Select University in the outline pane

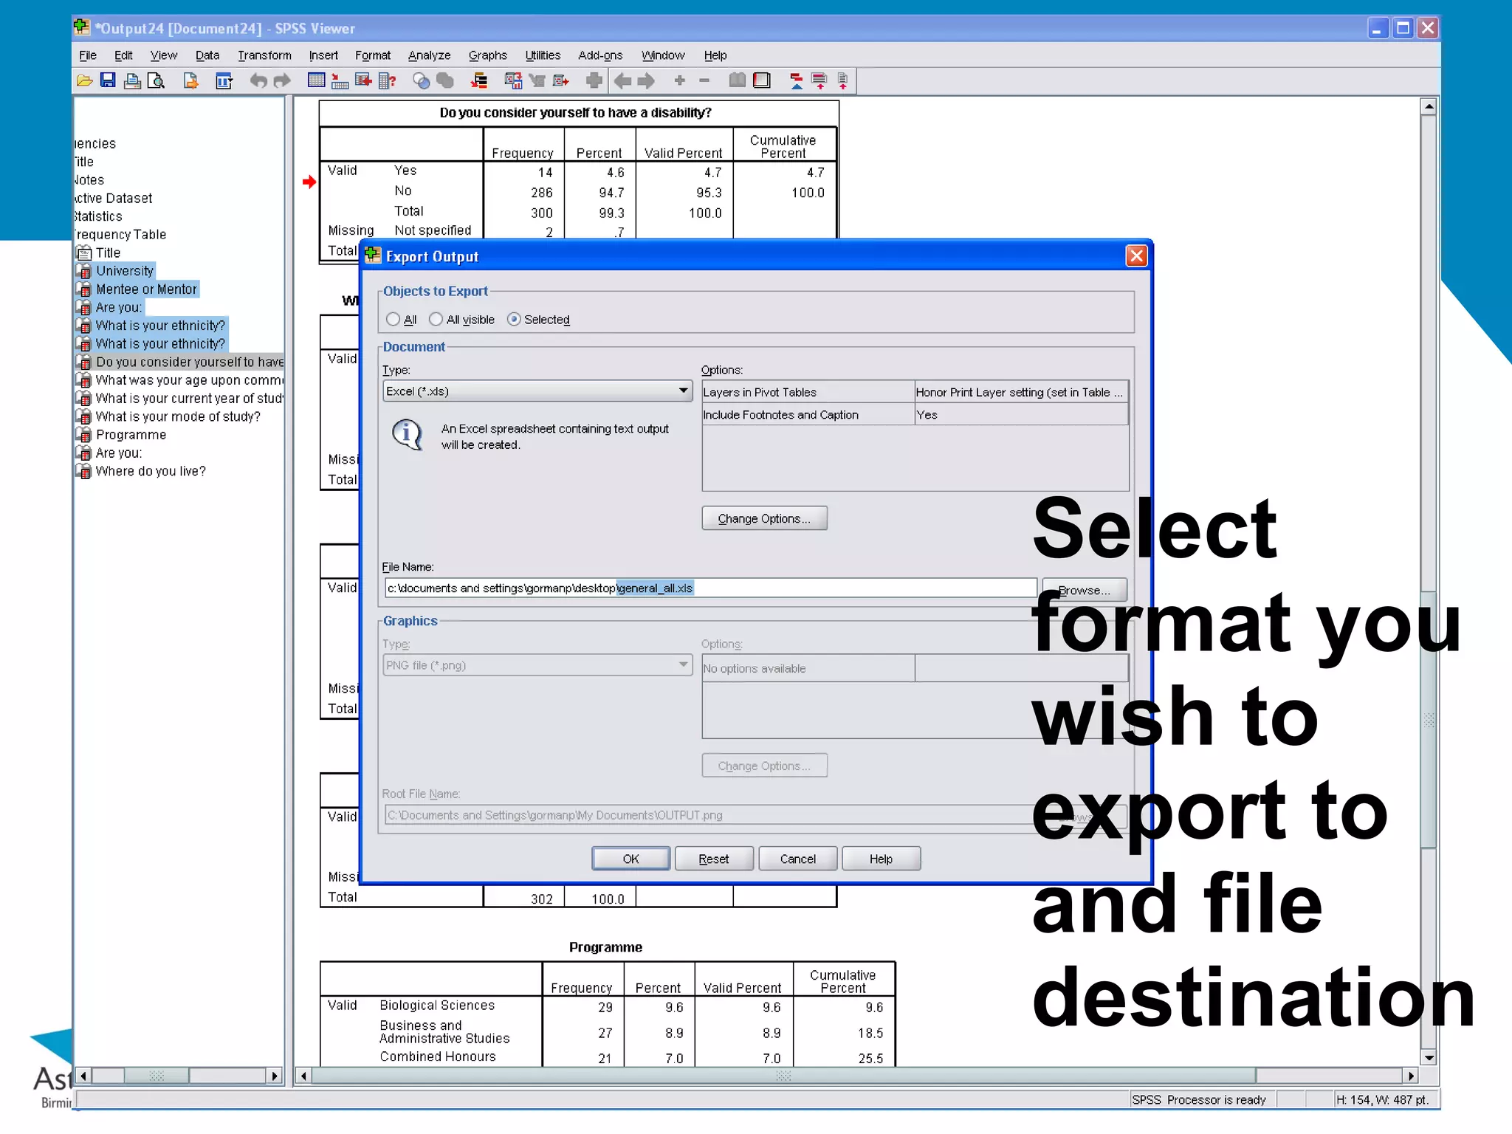click(x=125, y=271)
